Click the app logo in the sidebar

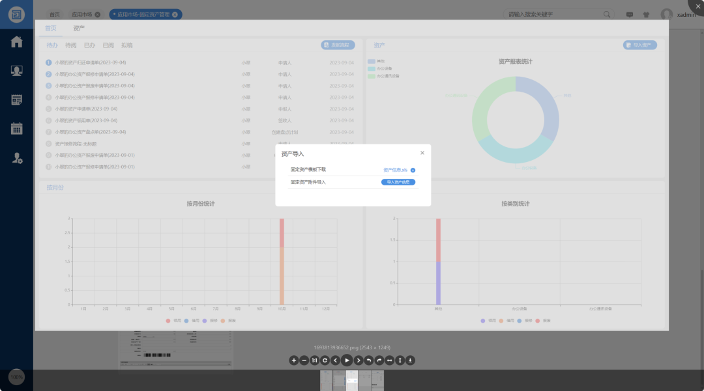[x=16, y=14]
